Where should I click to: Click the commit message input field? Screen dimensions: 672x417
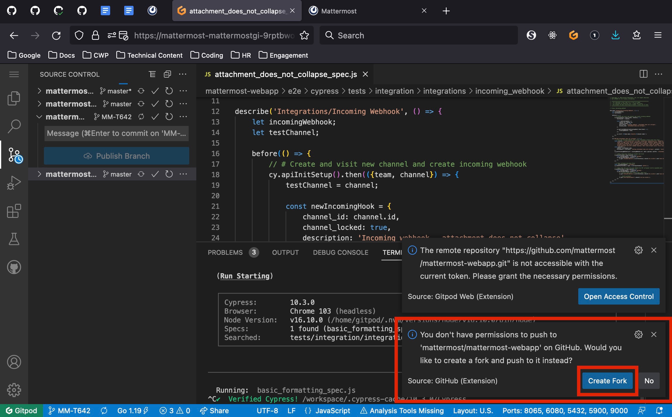pyautogui.click(x=117, y=133)
